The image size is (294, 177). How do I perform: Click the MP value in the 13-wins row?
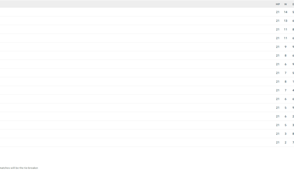pos(278,21)
